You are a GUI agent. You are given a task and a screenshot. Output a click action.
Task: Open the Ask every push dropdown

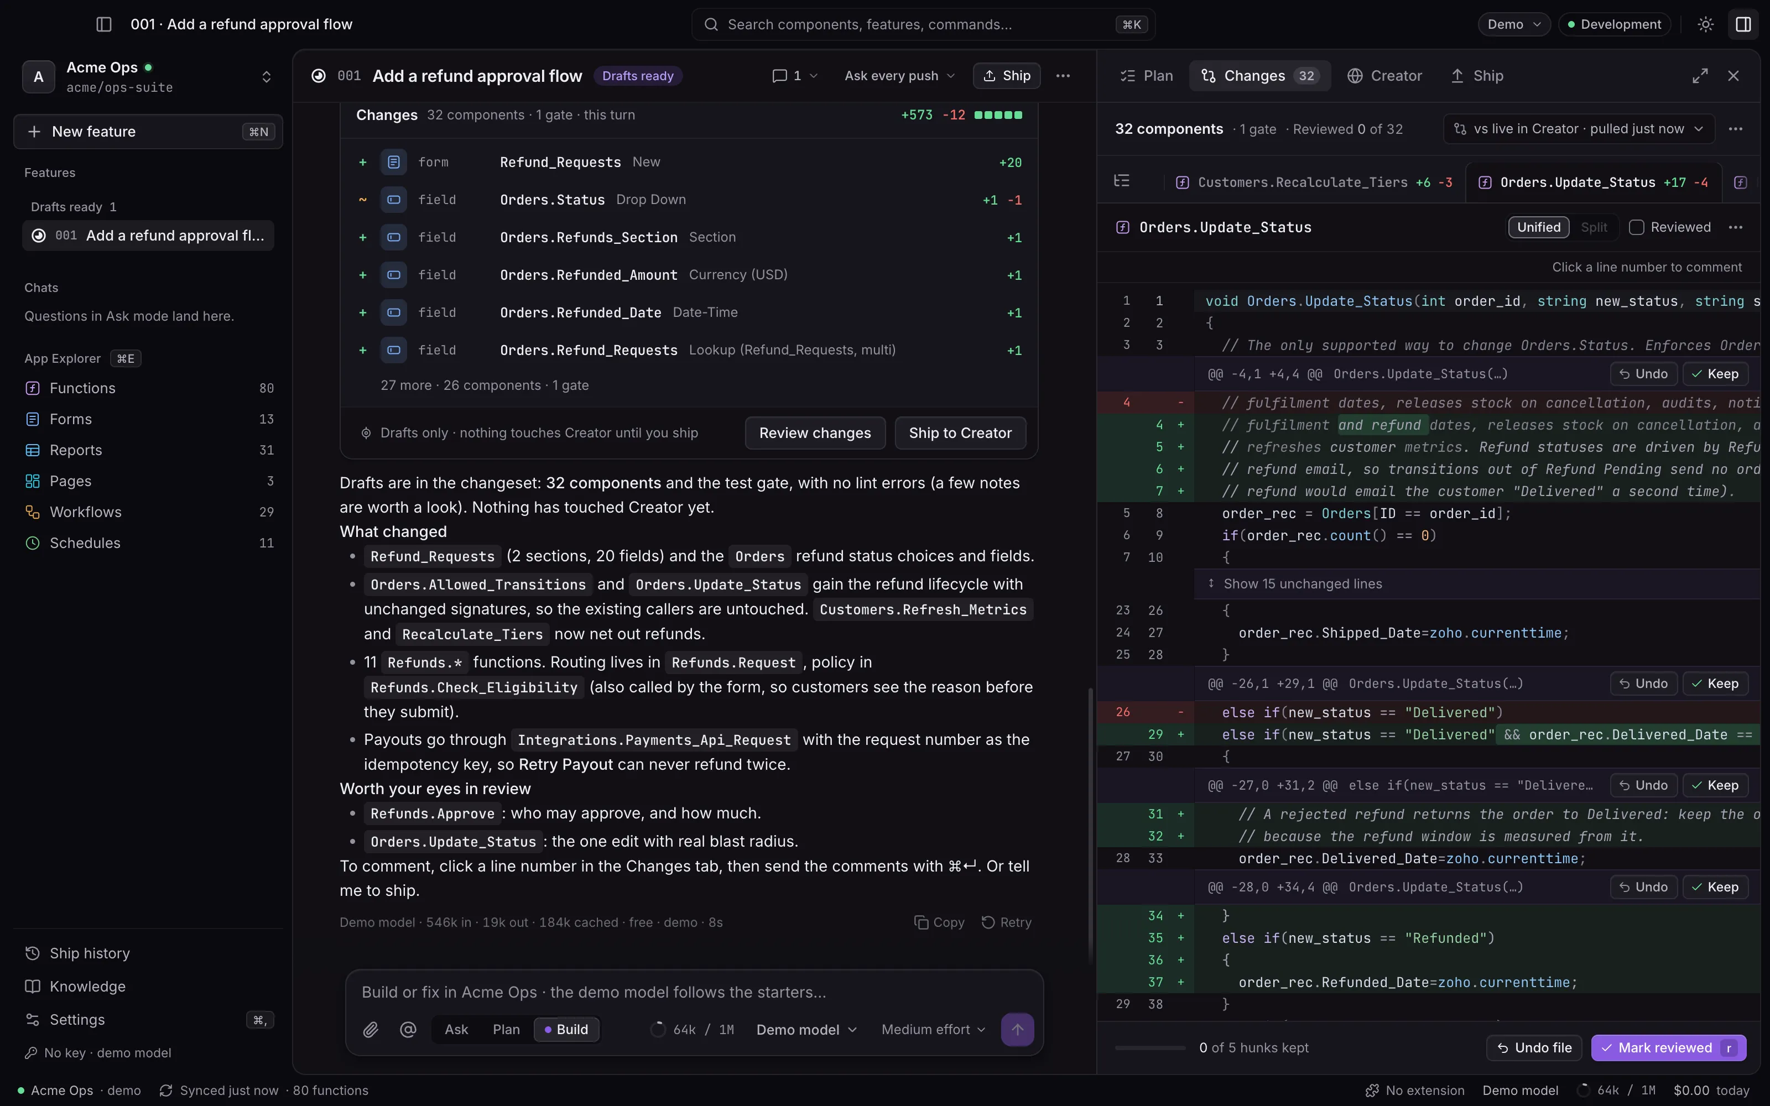899,75
